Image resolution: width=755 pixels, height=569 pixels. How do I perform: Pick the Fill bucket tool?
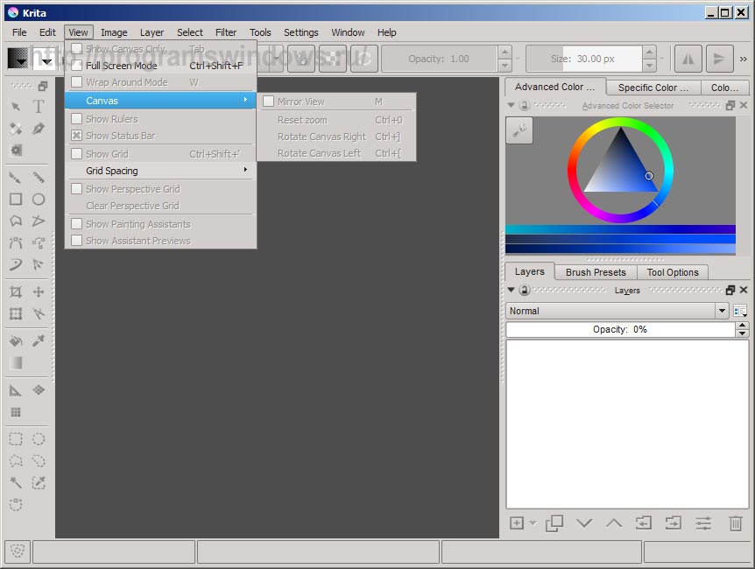coord(16,341)
